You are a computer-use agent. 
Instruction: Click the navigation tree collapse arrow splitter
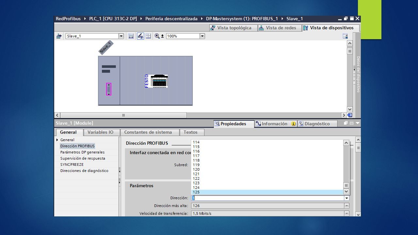tap(120, 171)
